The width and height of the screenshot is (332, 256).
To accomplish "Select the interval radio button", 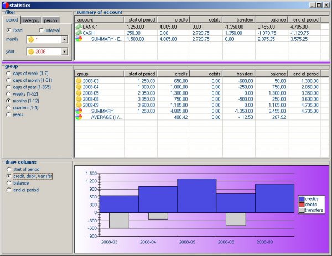I will [x=41, y=30].
